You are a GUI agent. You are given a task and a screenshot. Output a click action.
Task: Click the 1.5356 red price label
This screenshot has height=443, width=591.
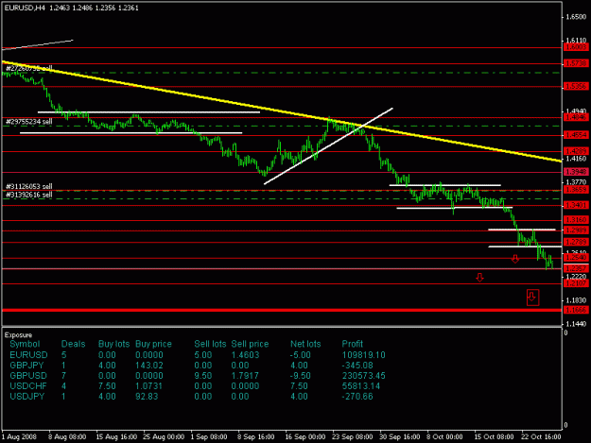(x=576, y=86)
